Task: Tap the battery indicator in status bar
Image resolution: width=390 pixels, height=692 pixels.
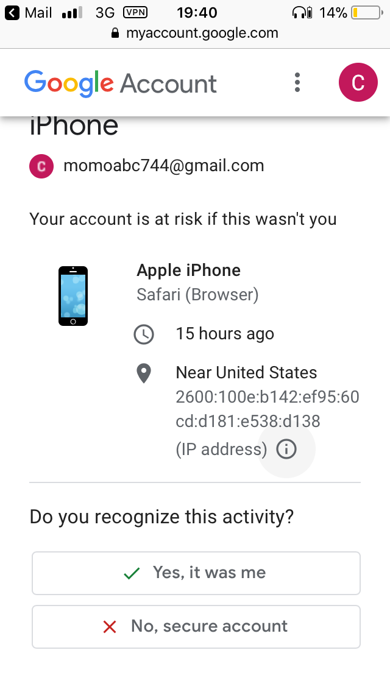Action: coord(367,13)
